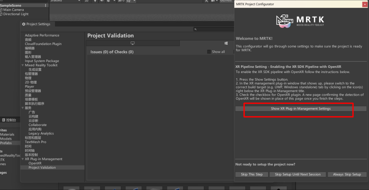Open the SampleScene three-dot options menu
This screenshot has width=369, height=190.
click(46, 5)
